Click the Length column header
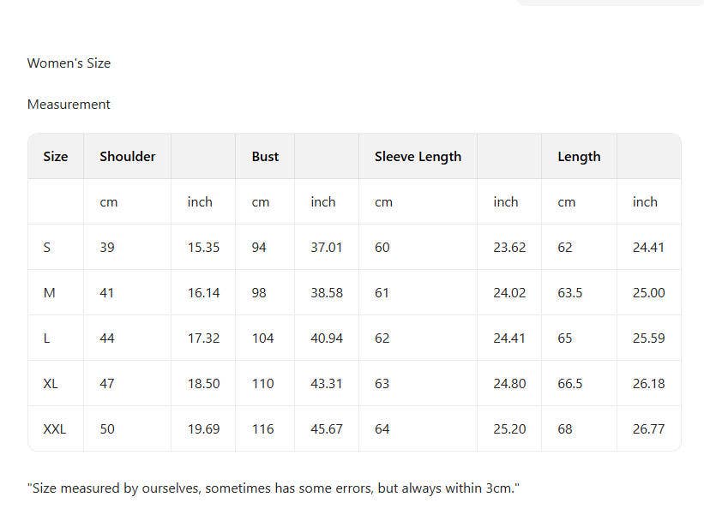The width and height of the screenshot is (704, 515). 579,157
